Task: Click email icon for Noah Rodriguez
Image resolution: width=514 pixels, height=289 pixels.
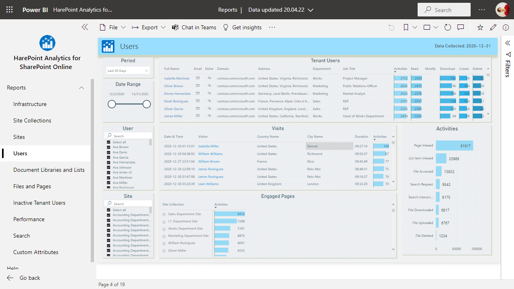Action: (198, 101)
